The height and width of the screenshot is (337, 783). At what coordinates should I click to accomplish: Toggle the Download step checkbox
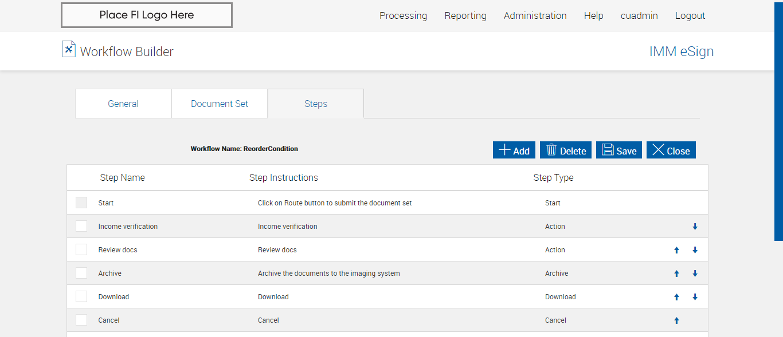(81, 296)
